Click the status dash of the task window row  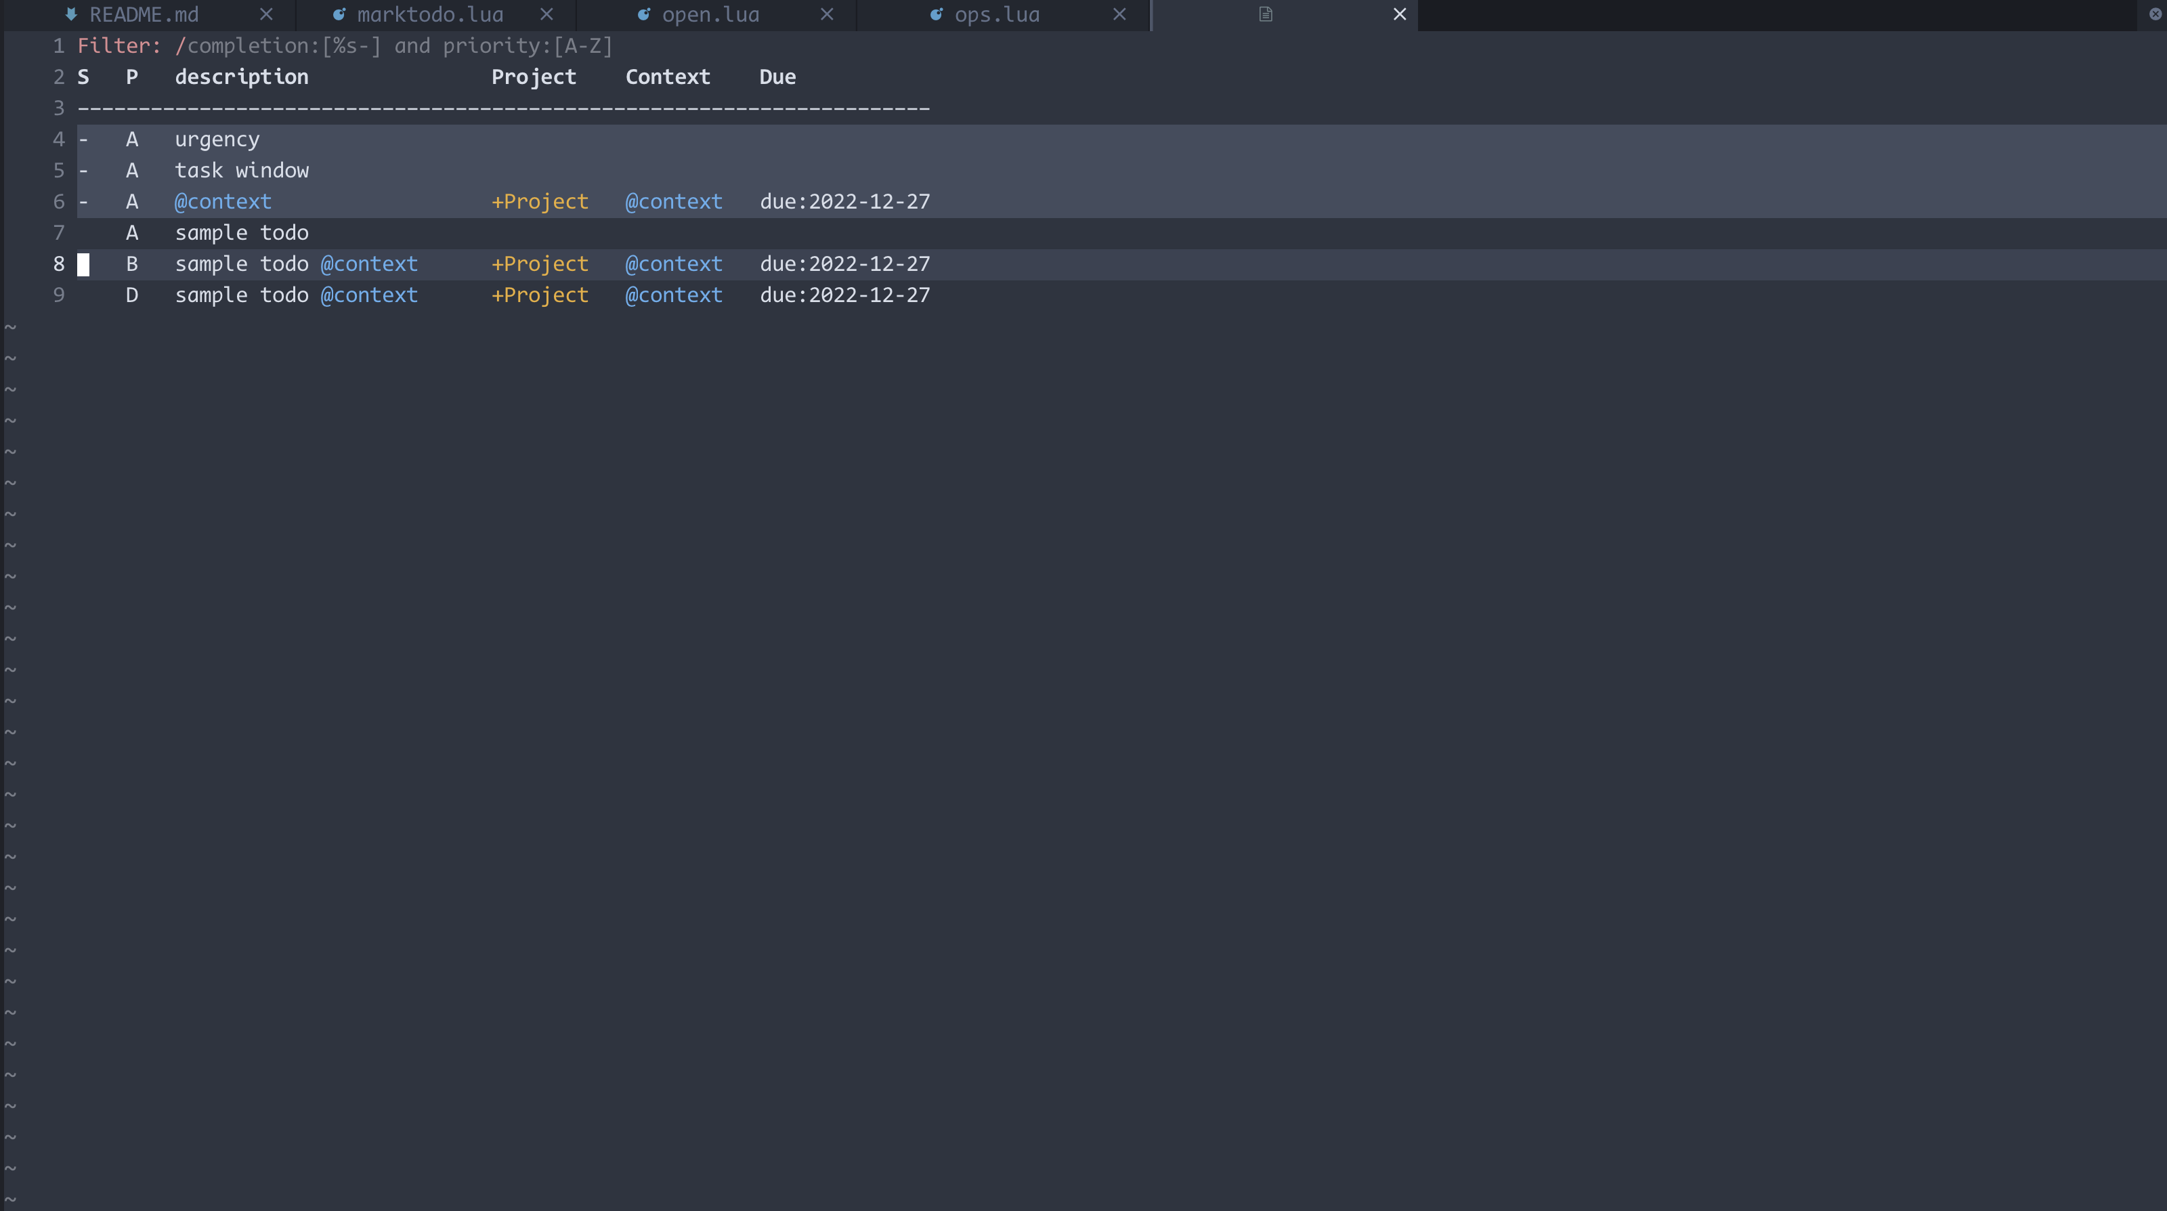(x=83, y=171)
